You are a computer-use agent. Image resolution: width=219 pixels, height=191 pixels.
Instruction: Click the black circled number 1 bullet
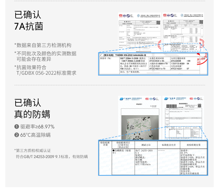tap(17, 127)
